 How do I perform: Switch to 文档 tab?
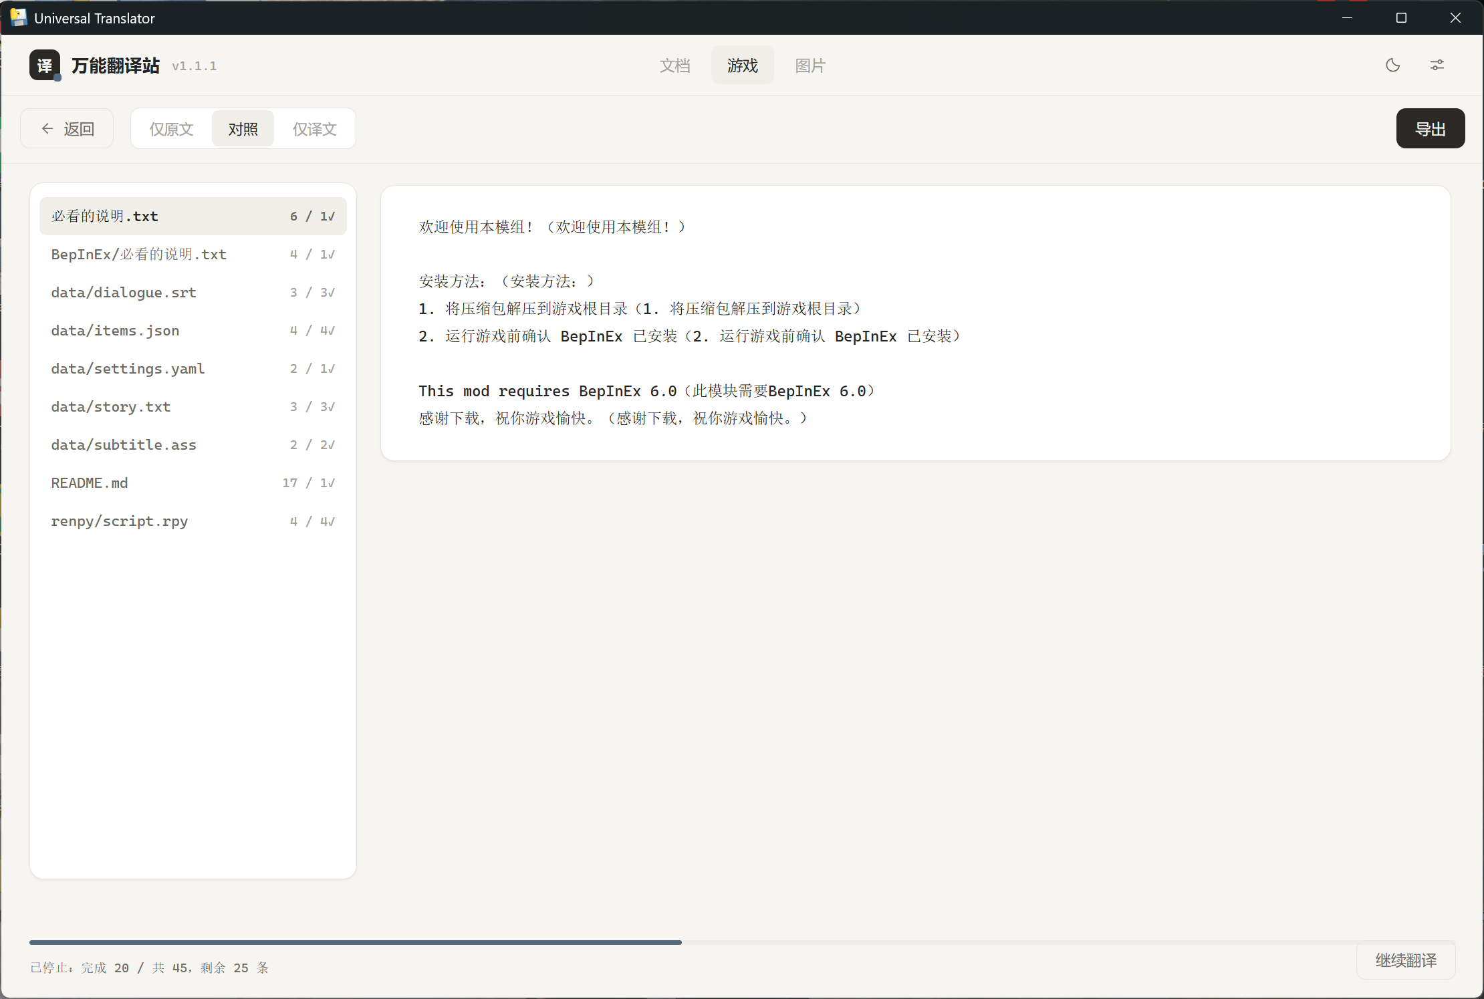tap(675, 65)
